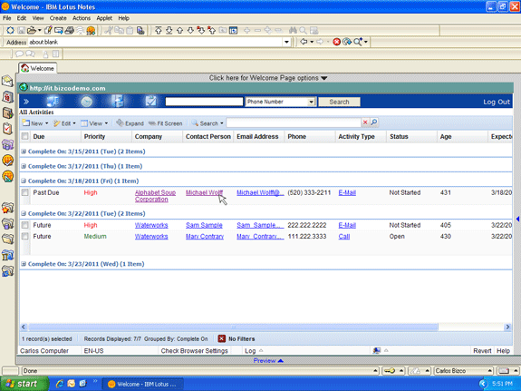Click the Expand toolbar button
The height and width of the screenshot is (391, 521).
coord(130,123)
